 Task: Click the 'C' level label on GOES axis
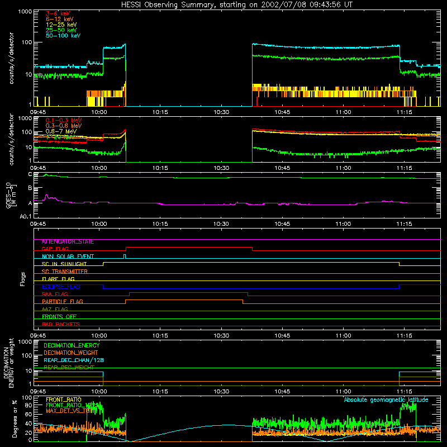tap(30, 174)
